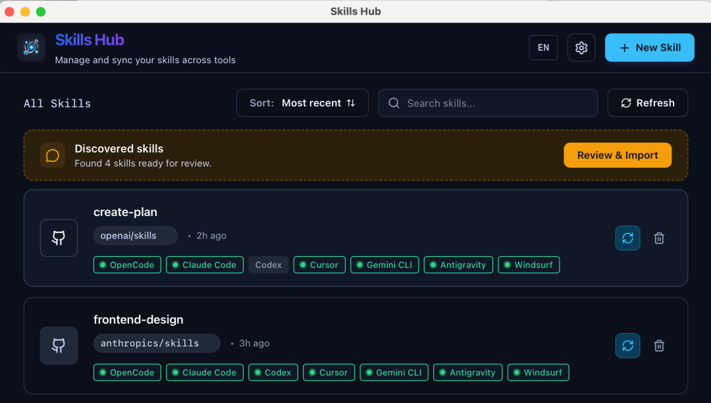
Task: Toggle Windsurf for create-plan
Action: 529,265
